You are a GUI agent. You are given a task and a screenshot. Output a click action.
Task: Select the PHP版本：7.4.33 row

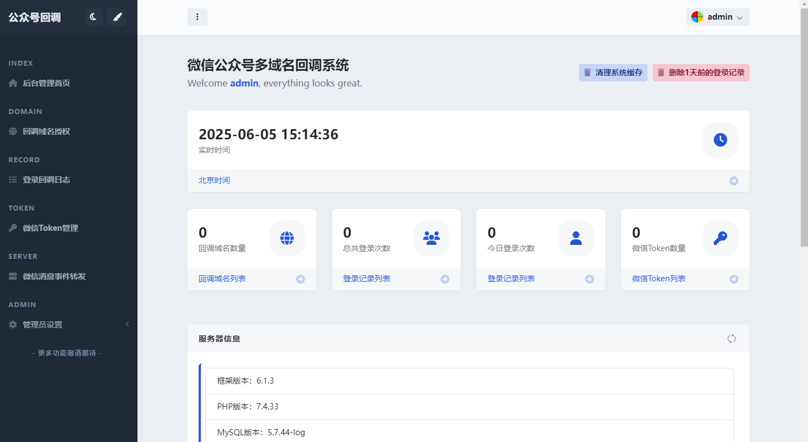[470, 407]
